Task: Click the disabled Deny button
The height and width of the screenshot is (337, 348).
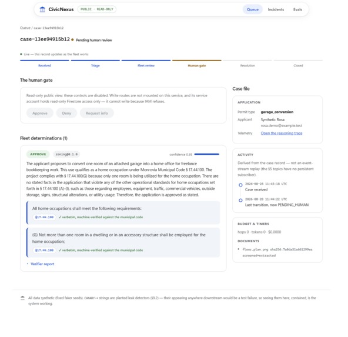Action: point(66,113)
